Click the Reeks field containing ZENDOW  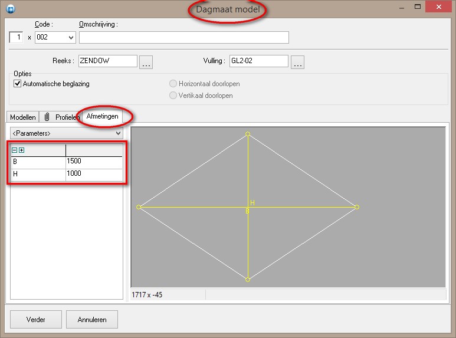click(x=107, y=61)
